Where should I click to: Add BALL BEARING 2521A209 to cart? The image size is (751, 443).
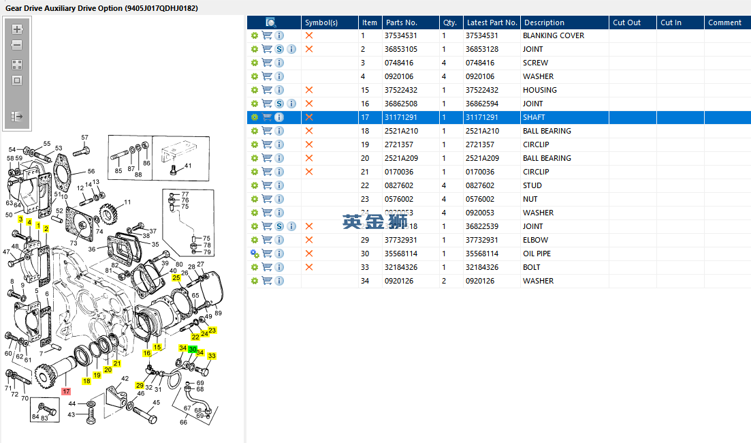click(x=267, y=158)
